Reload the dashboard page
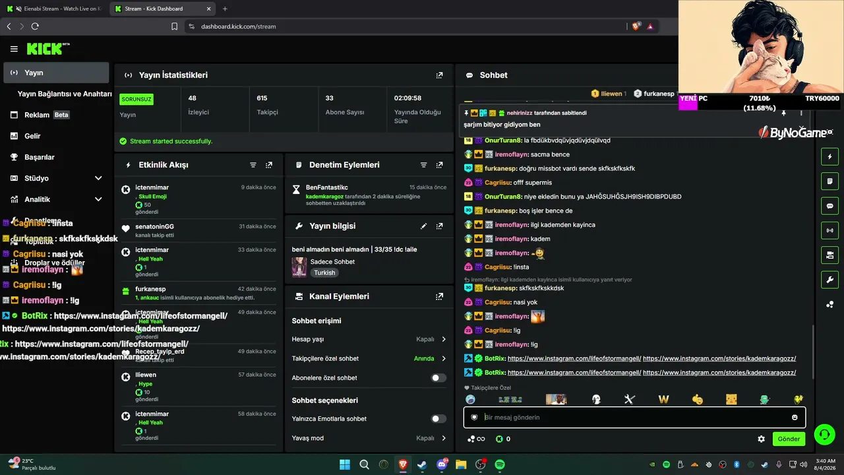 click(35, 26)
